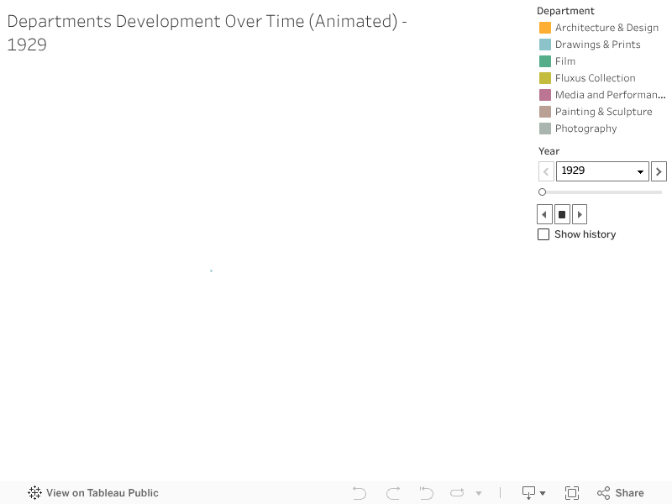Viewport: 672px width, 504px height.
Task: Click the Undo icon
Action: click(360, 493)
